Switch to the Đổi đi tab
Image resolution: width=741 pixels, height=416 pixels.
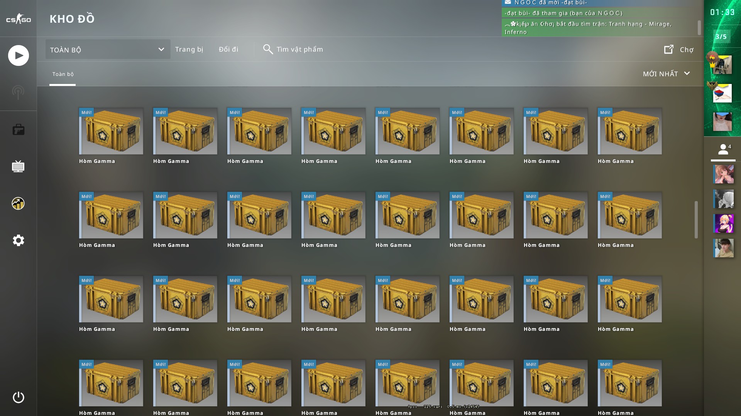[228, 49]
